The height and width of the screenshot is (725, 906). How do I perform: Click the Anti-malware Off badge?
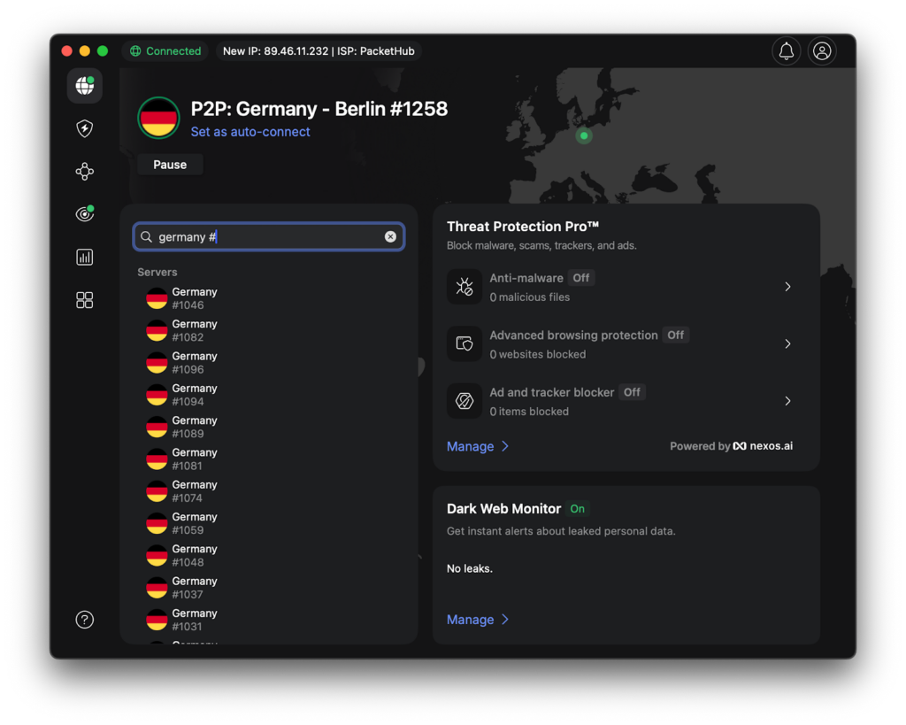pos(580,278)
